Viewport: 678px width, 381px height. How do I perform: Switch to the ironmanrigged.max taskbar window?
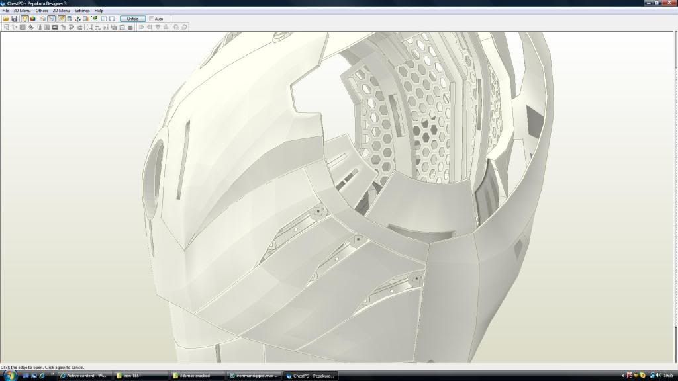(x=254, y=376)
